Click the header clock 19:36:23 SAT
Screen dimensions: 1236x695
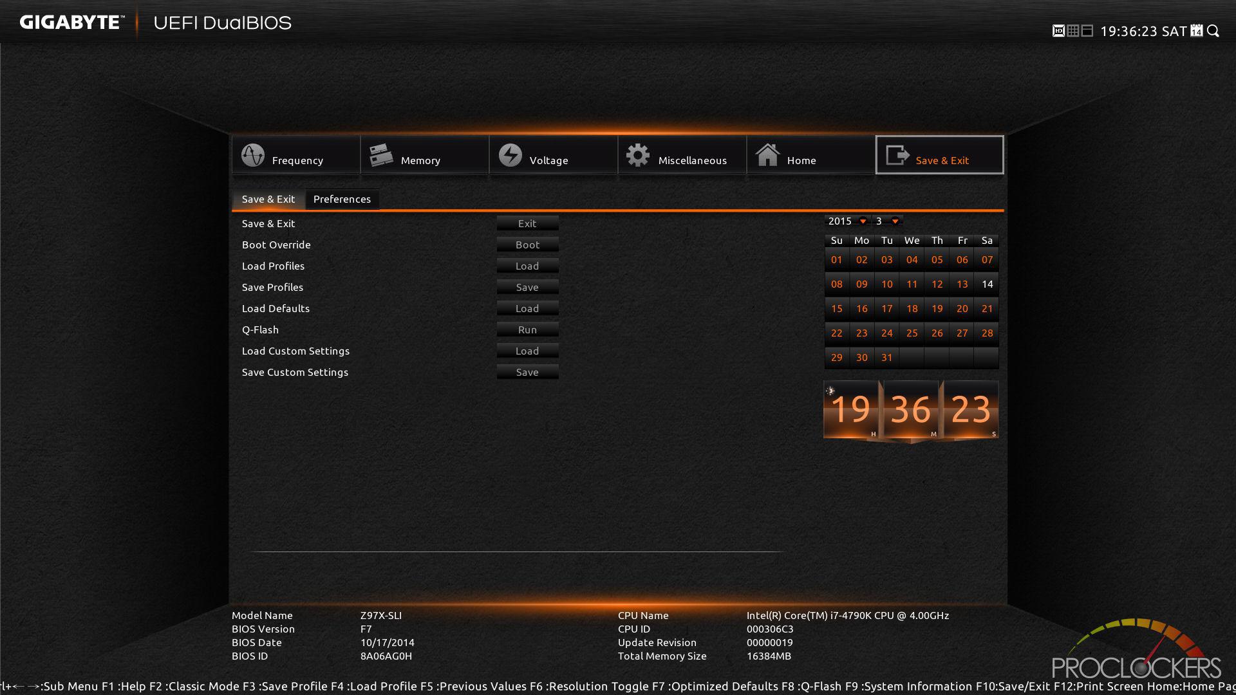(x=1143, y=31)
